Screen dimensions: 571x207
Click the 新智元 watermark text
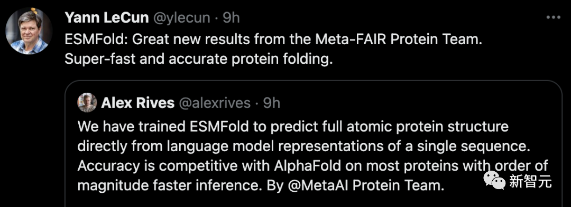pyautogui.click(x=530, y=181)
